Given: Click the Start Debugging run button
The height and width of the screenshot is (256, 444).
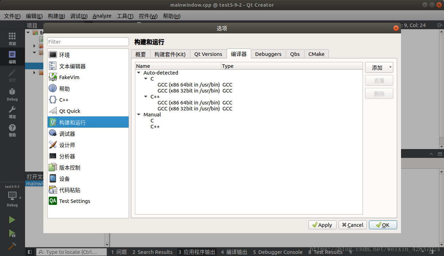Looking at the screenshot, I should [12, 233].
